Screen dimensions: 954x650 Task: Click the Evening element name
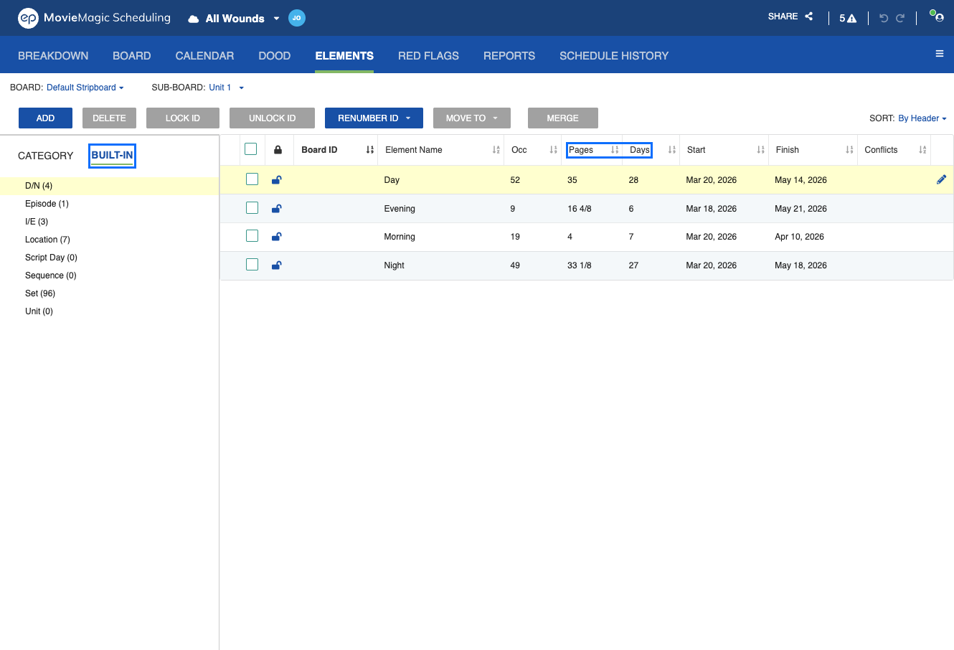[x=400, y=209]
